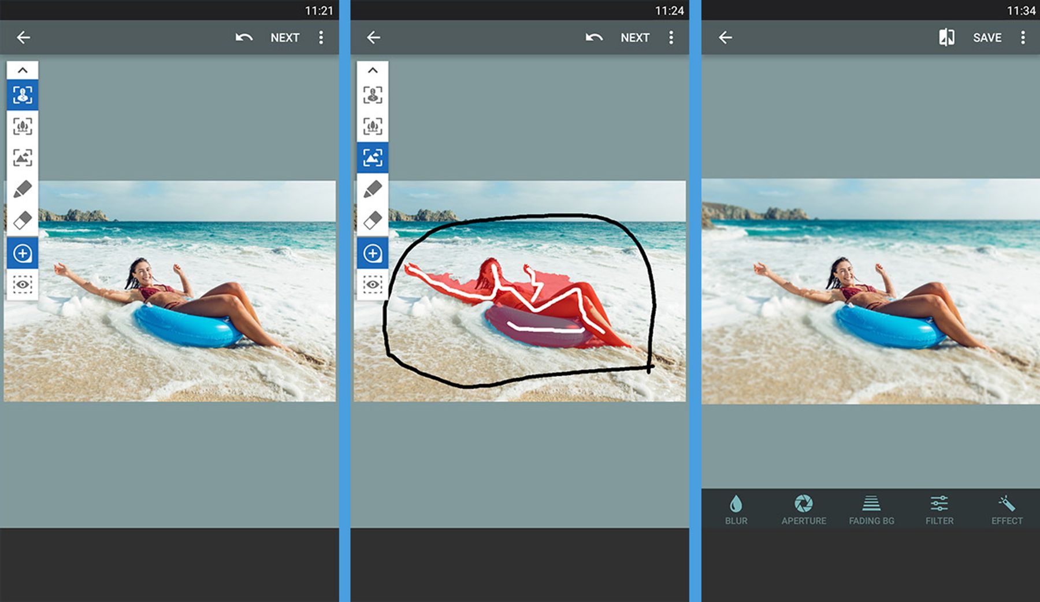Open the Blur background option
This screenshot has width=1040, height=602.
(736, 508)
